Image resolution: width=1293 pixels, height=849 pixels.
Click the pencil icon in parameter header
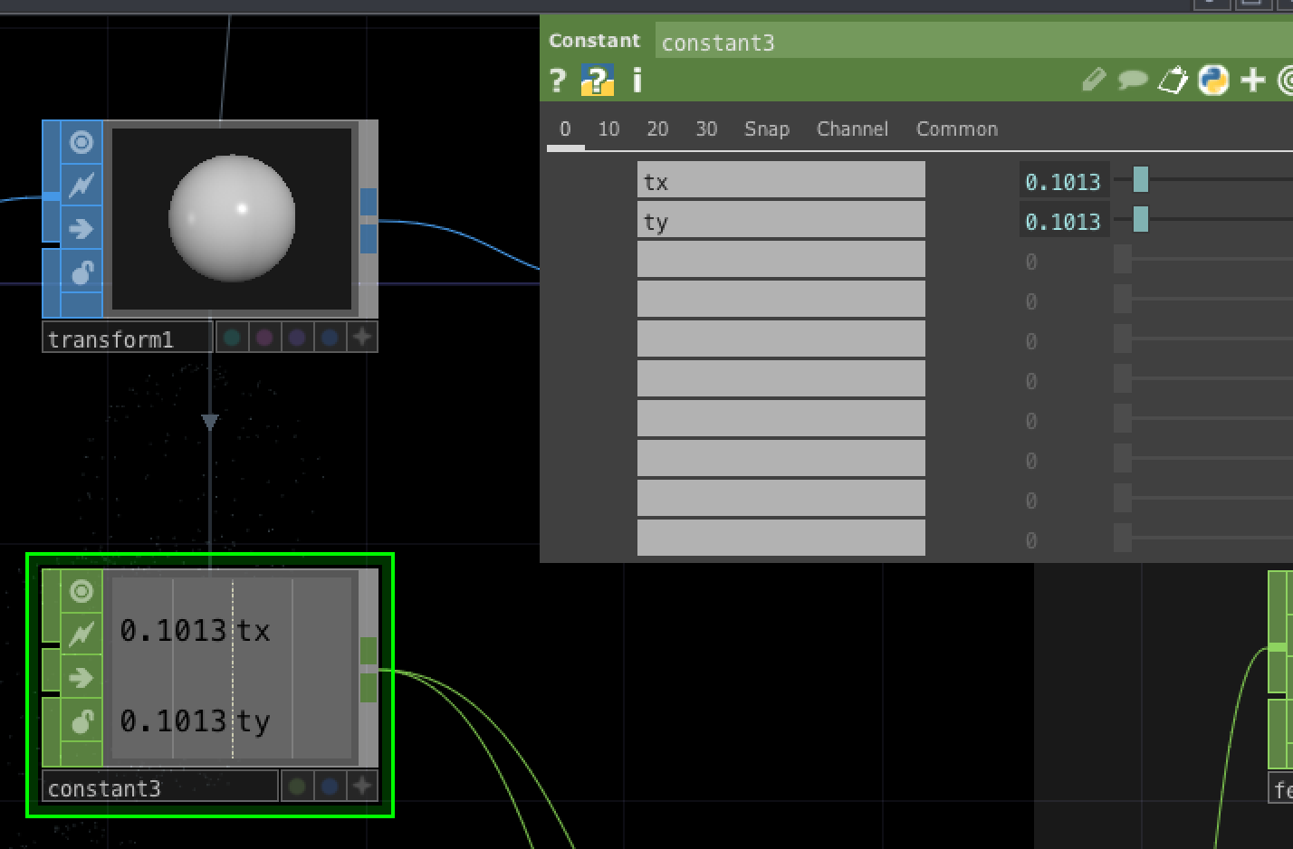point(1094,81)
